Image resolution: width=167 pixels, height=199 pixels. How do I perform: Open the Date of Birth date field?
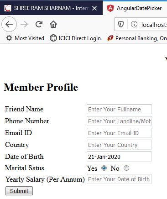click(x=119, y=157)
